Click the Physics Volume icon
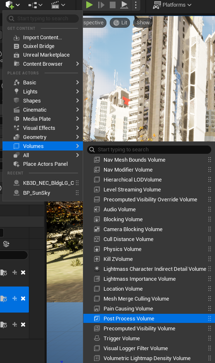 [x=97, y=249]
